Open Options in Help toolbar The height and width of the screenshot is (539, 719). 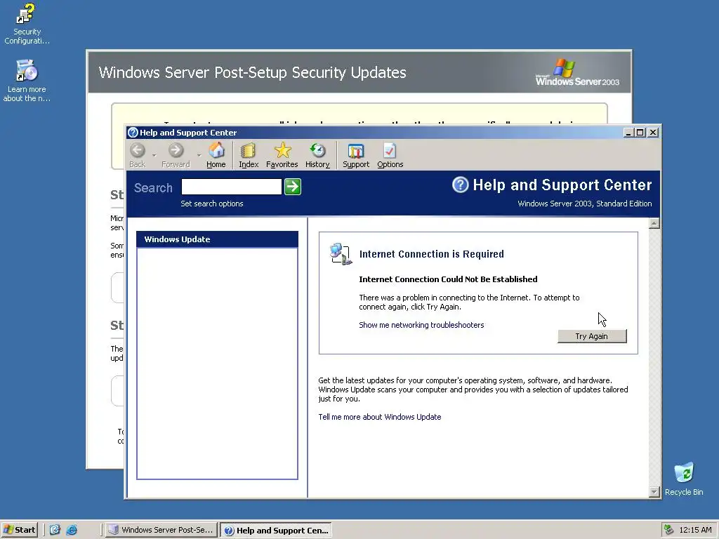tap(390, 155)
